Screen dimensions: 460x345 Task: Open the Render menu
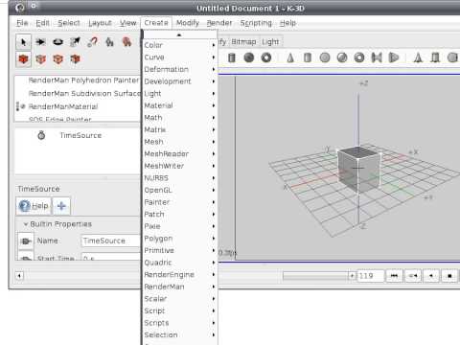219,23
